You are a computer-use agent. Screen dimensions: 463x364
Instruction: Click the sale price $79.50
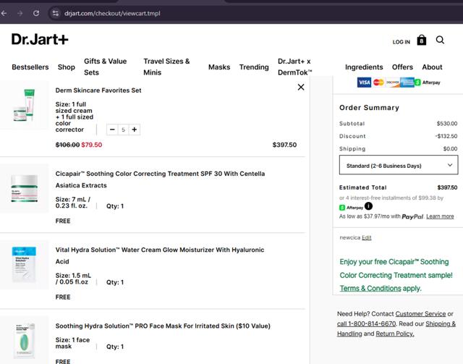(92, 145)
